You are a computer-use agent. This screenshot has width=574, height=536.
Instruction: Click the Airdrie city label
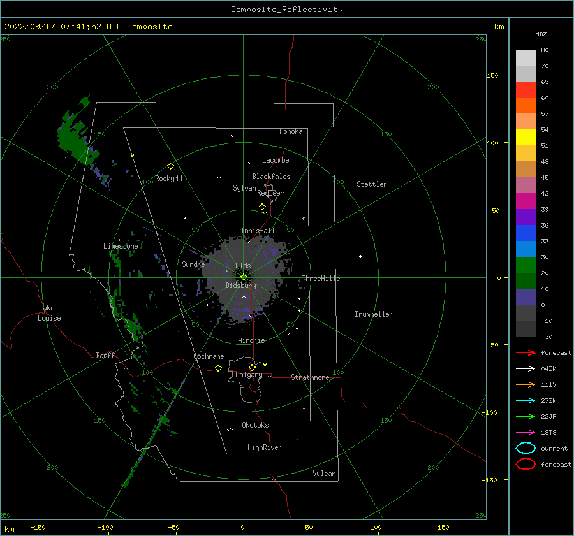[x=251, y=340]
